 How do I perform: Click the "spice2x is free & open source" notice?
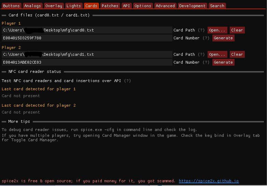[x=88, y=181]
